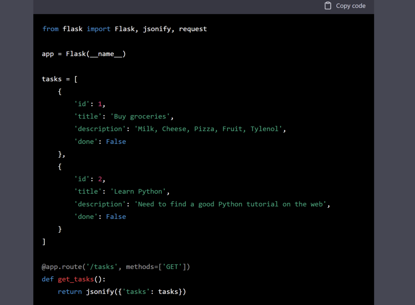415x305 pixels.
Task: Click False in the second task
Action: tap(116, 217)
